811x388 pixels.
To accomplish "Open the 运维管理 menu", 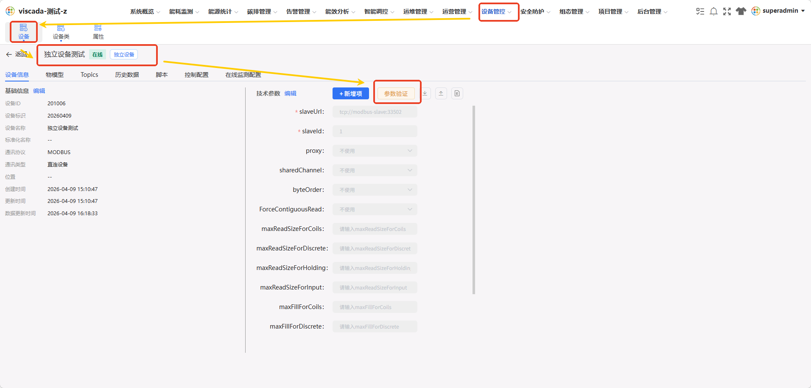I will point(418,11).
